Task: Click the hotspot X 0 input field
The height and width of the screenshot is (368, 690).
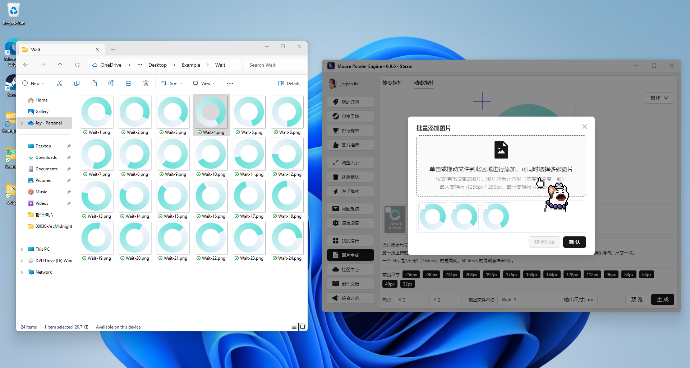Action: point(410,299)
